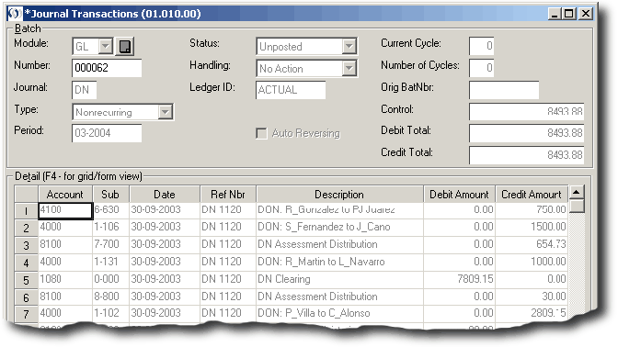This screenshot has width=618, height=347.
Task: Click the Number of Cycles field
Action: pyautogui.click(x=481, y=68)
